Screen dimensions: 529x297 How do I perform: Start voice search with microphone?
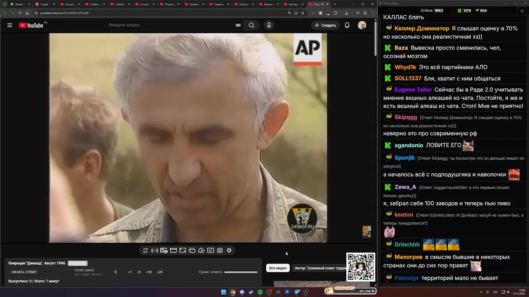[x=269, y=25]
